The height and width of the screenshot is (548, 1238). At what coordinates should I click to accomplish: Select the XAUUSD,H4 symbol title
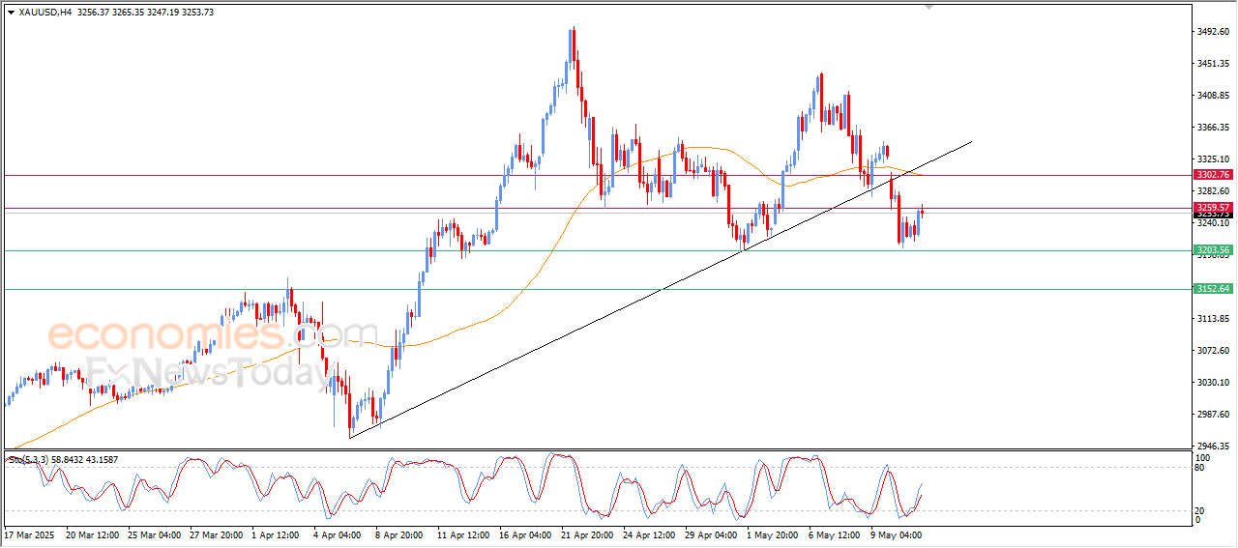pyautogui.click(x=44, y=12)
